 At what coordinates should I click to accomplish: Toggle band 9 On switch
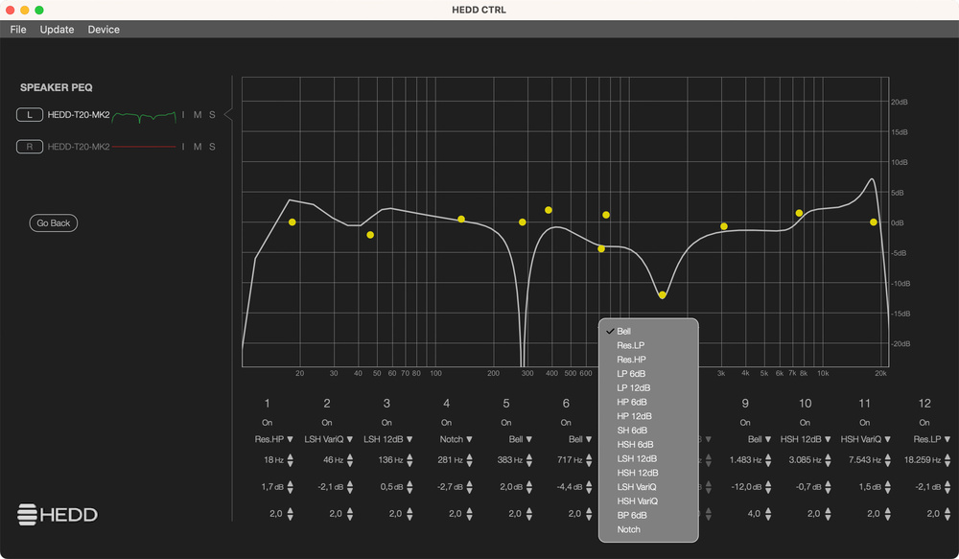pos(745,423)
